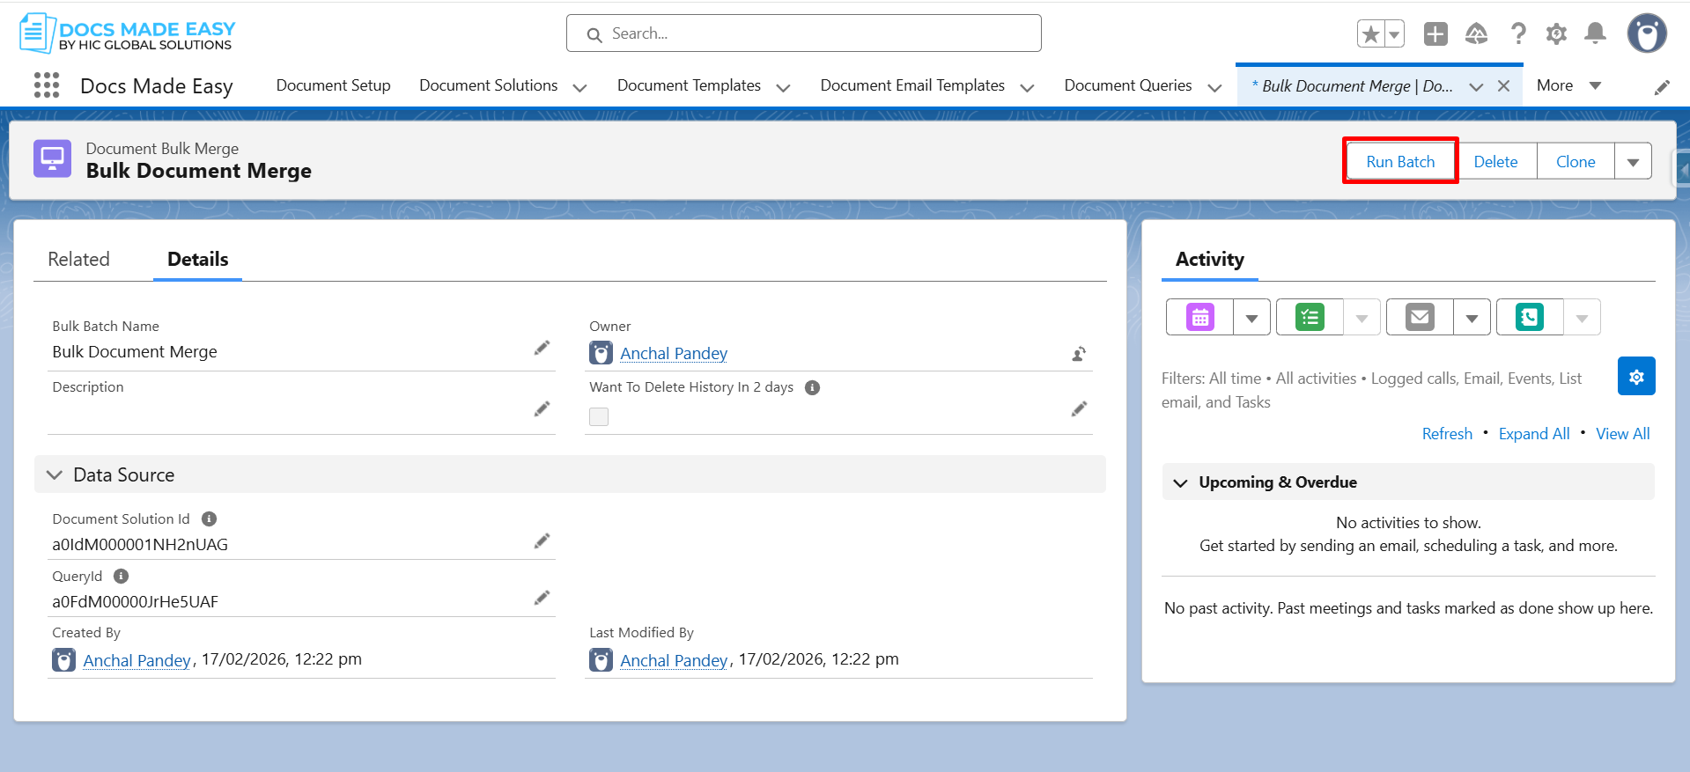Open the Notifications bell
The height and width of the screenshot is (772, 1690).
[1595, 34]
